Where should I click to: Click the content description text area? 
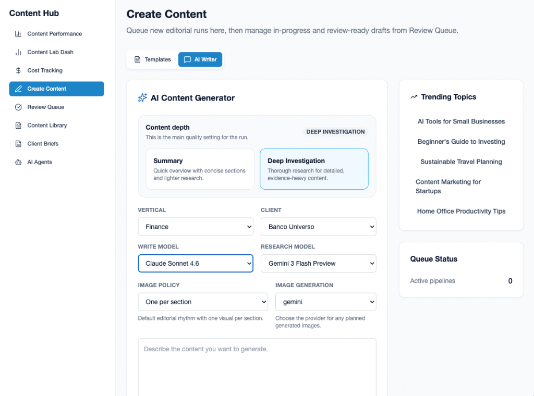point(257,365)
